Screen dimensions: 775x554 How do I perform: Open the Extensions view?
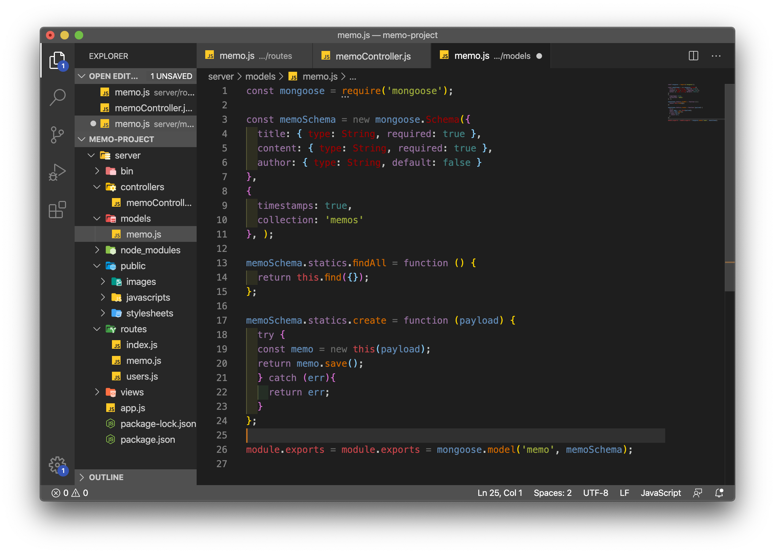tap(57, 210)
